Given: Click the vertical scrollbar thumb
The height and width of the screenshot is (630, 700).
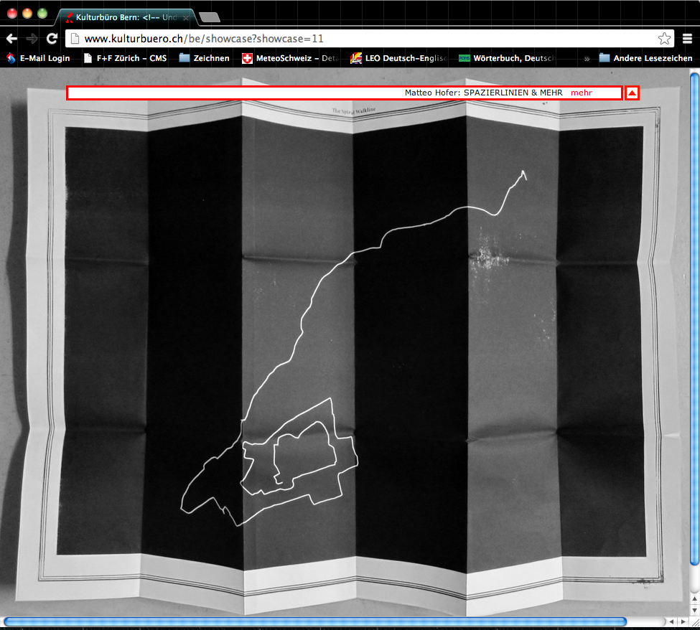Looking at the screenshot, I should pyautogui.click(x=694, y=319).
